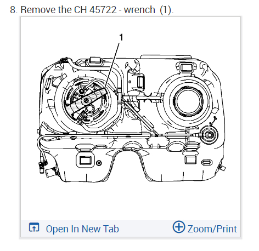259x251 pixels.
Task: Click the Zoom/Print plus magnifier icon
Action: pyautogui.click(x=179, y=227)
